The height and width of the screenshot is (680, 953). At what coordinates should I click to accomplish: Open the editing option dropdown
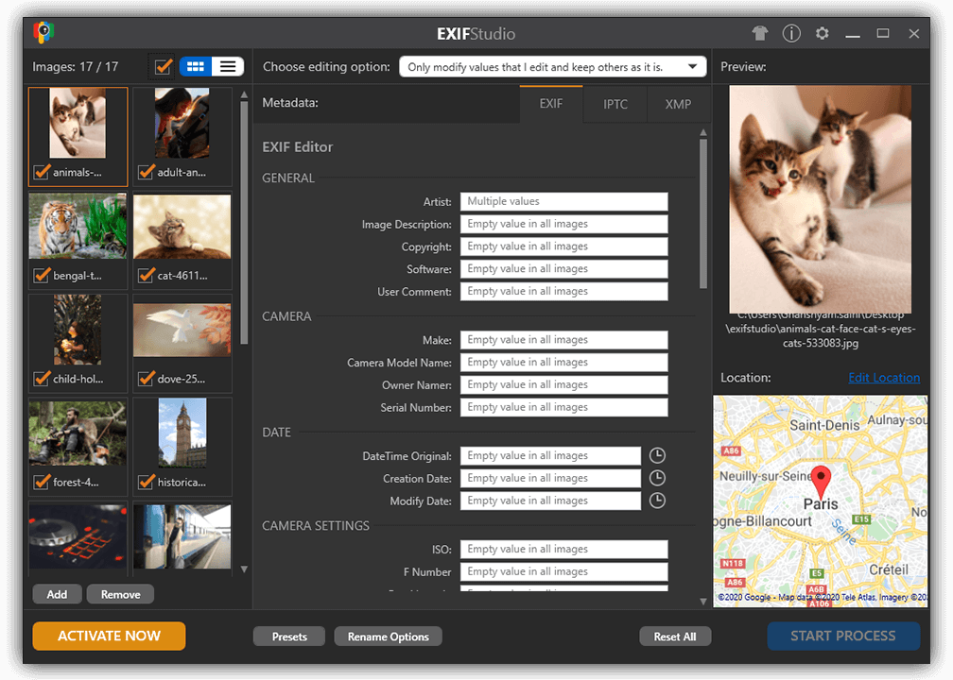(552, 67)
